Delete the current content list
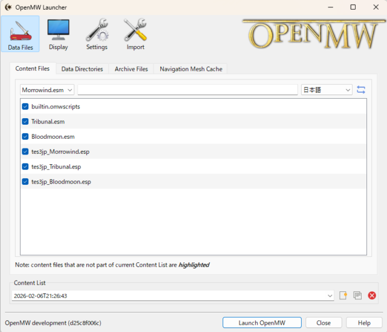This screenshot has height=332, width=387. 372,295
